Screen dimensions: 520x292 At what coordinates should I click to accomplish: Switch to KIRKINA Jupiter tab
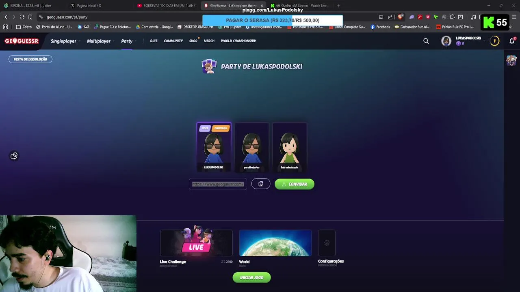click(30, 6)
